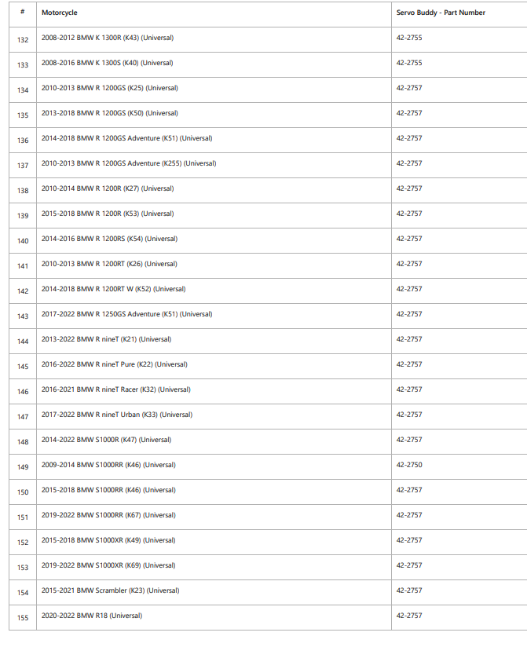
Task: Click the # column header
Action: (22, 12)
